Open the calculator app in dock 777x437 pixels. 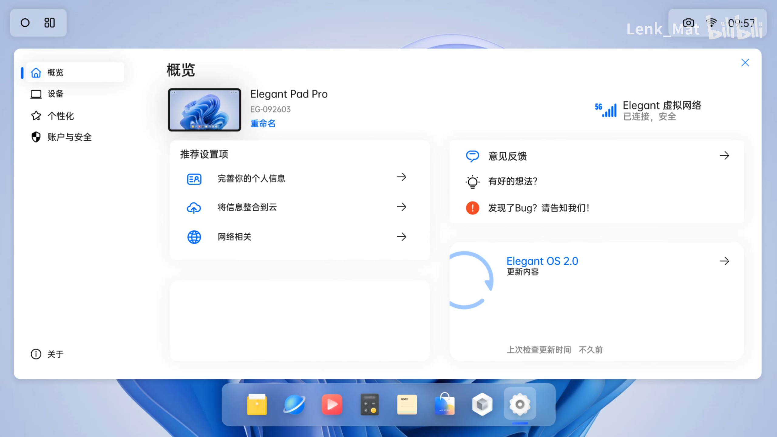pyautogui.click(x=369, y=404)
